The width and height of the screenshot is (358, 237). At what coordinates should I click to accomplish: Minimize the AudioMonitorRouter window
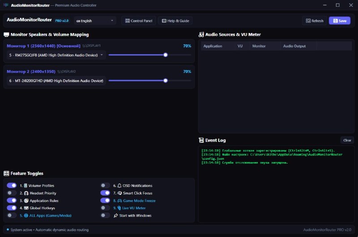[325, 5]
